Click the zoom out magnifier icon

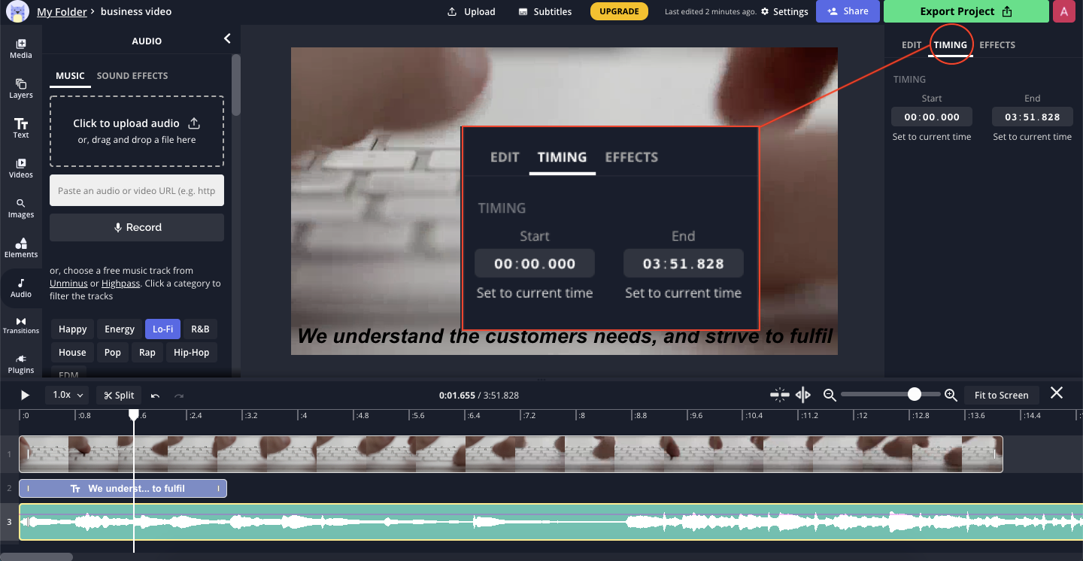click(830, 395)
